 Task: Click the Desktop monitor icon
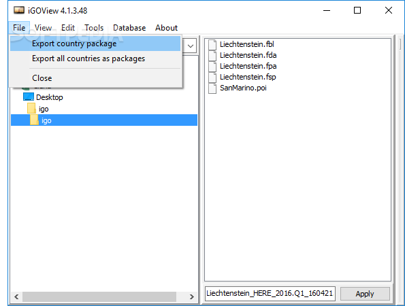(29, 97)
